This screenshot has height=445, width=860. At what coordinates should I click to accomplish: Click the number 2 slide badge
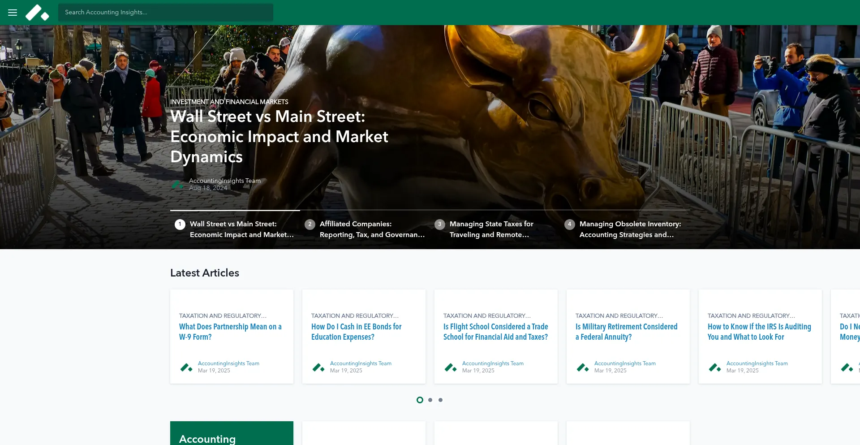tap(310, 224)
